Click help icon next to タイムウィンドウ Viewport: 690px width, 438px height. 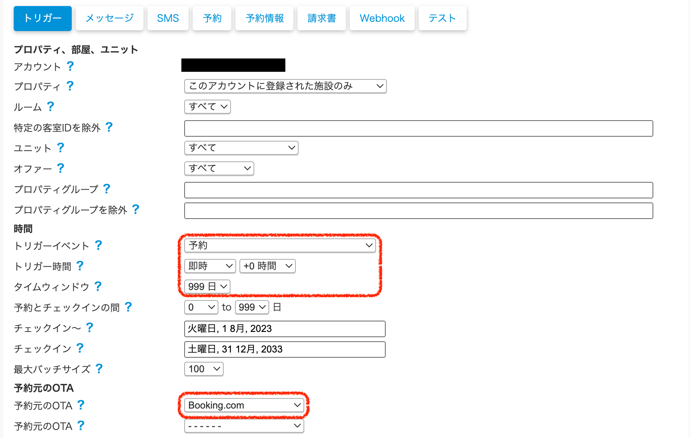click(98, 286)
